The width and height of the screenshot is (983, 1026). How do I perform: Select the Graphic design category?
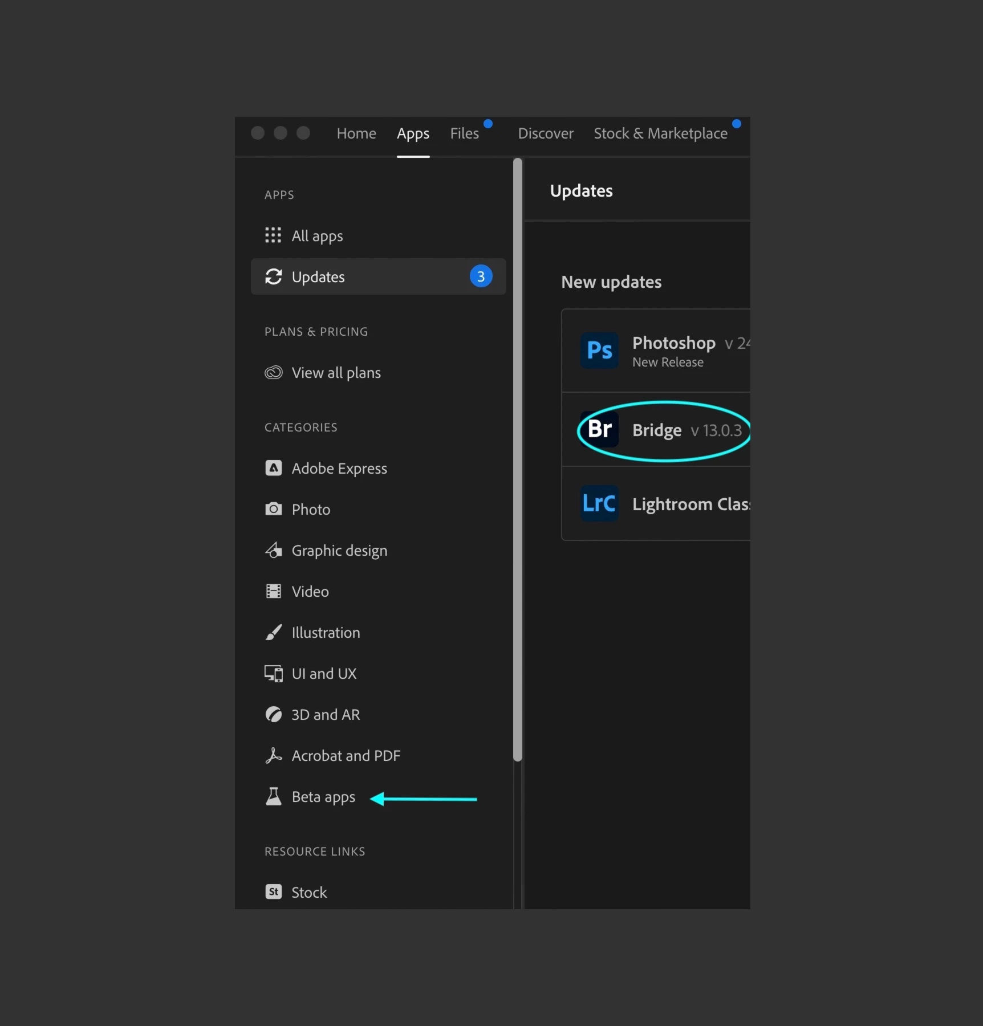click(x=378, y=550)
